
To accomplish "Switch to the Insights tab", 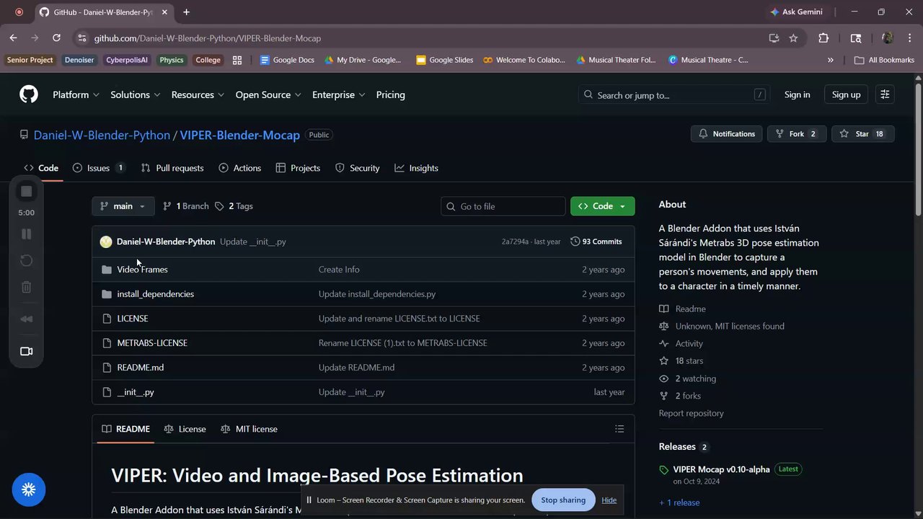I will tap(417, 168).
